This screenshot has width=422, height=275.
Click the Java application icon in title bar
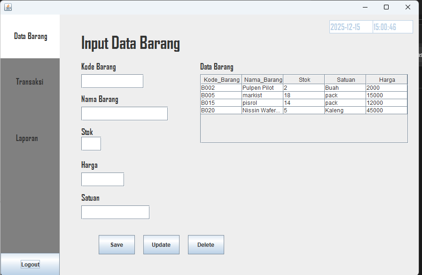pos(8,7)
